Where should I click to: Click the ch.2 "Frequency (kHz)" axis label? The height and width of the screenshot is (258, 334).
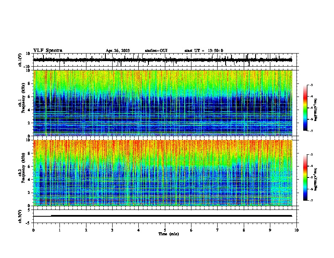tap(23, 168)
